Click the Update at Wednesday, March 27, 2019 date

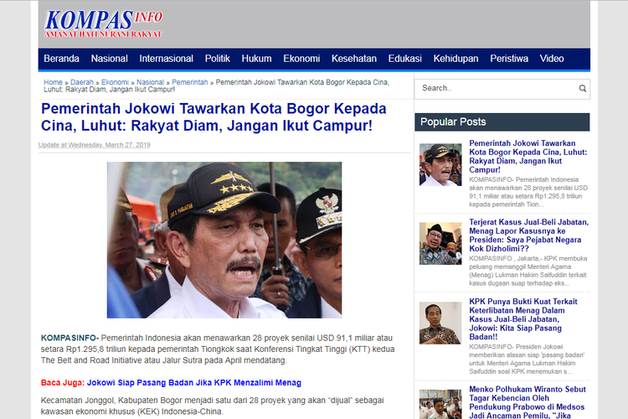click(94, 145)
